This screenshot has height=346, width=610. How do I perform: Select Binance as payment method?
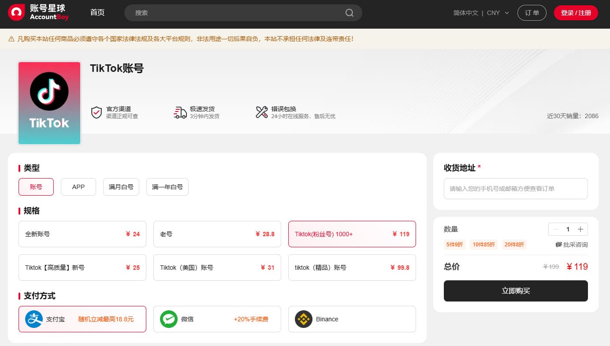point(352,319)
